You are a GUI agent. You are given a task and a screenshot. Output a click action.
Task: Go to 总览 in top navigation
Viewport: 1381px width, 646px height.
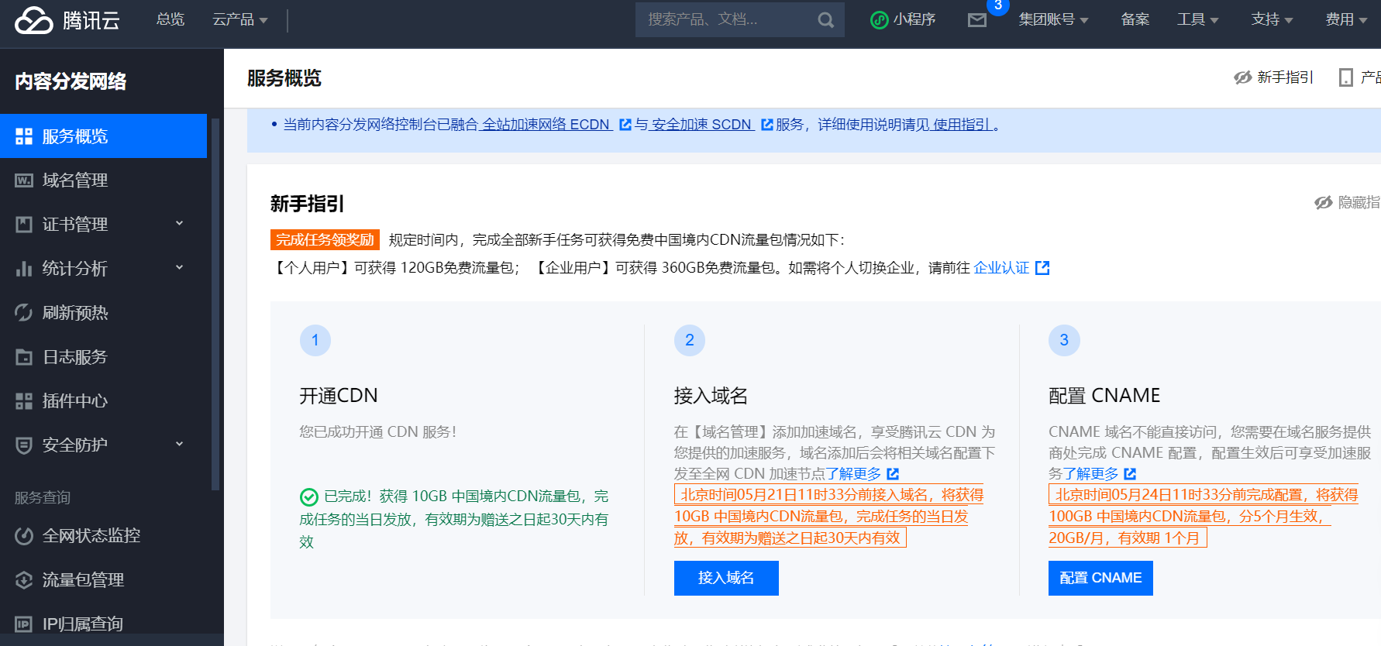(170, 20)
